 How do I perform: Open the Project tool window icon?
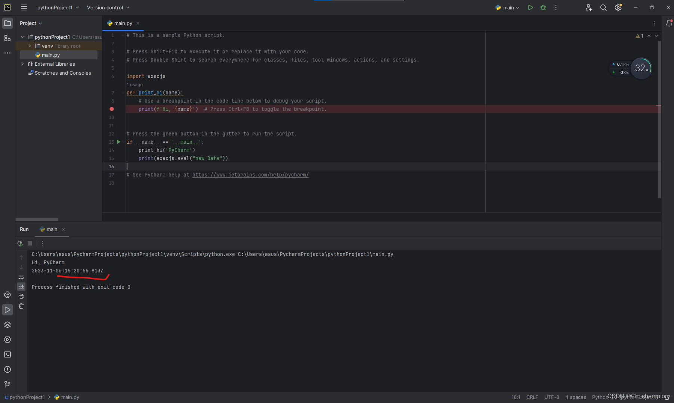tap(7, 23)
